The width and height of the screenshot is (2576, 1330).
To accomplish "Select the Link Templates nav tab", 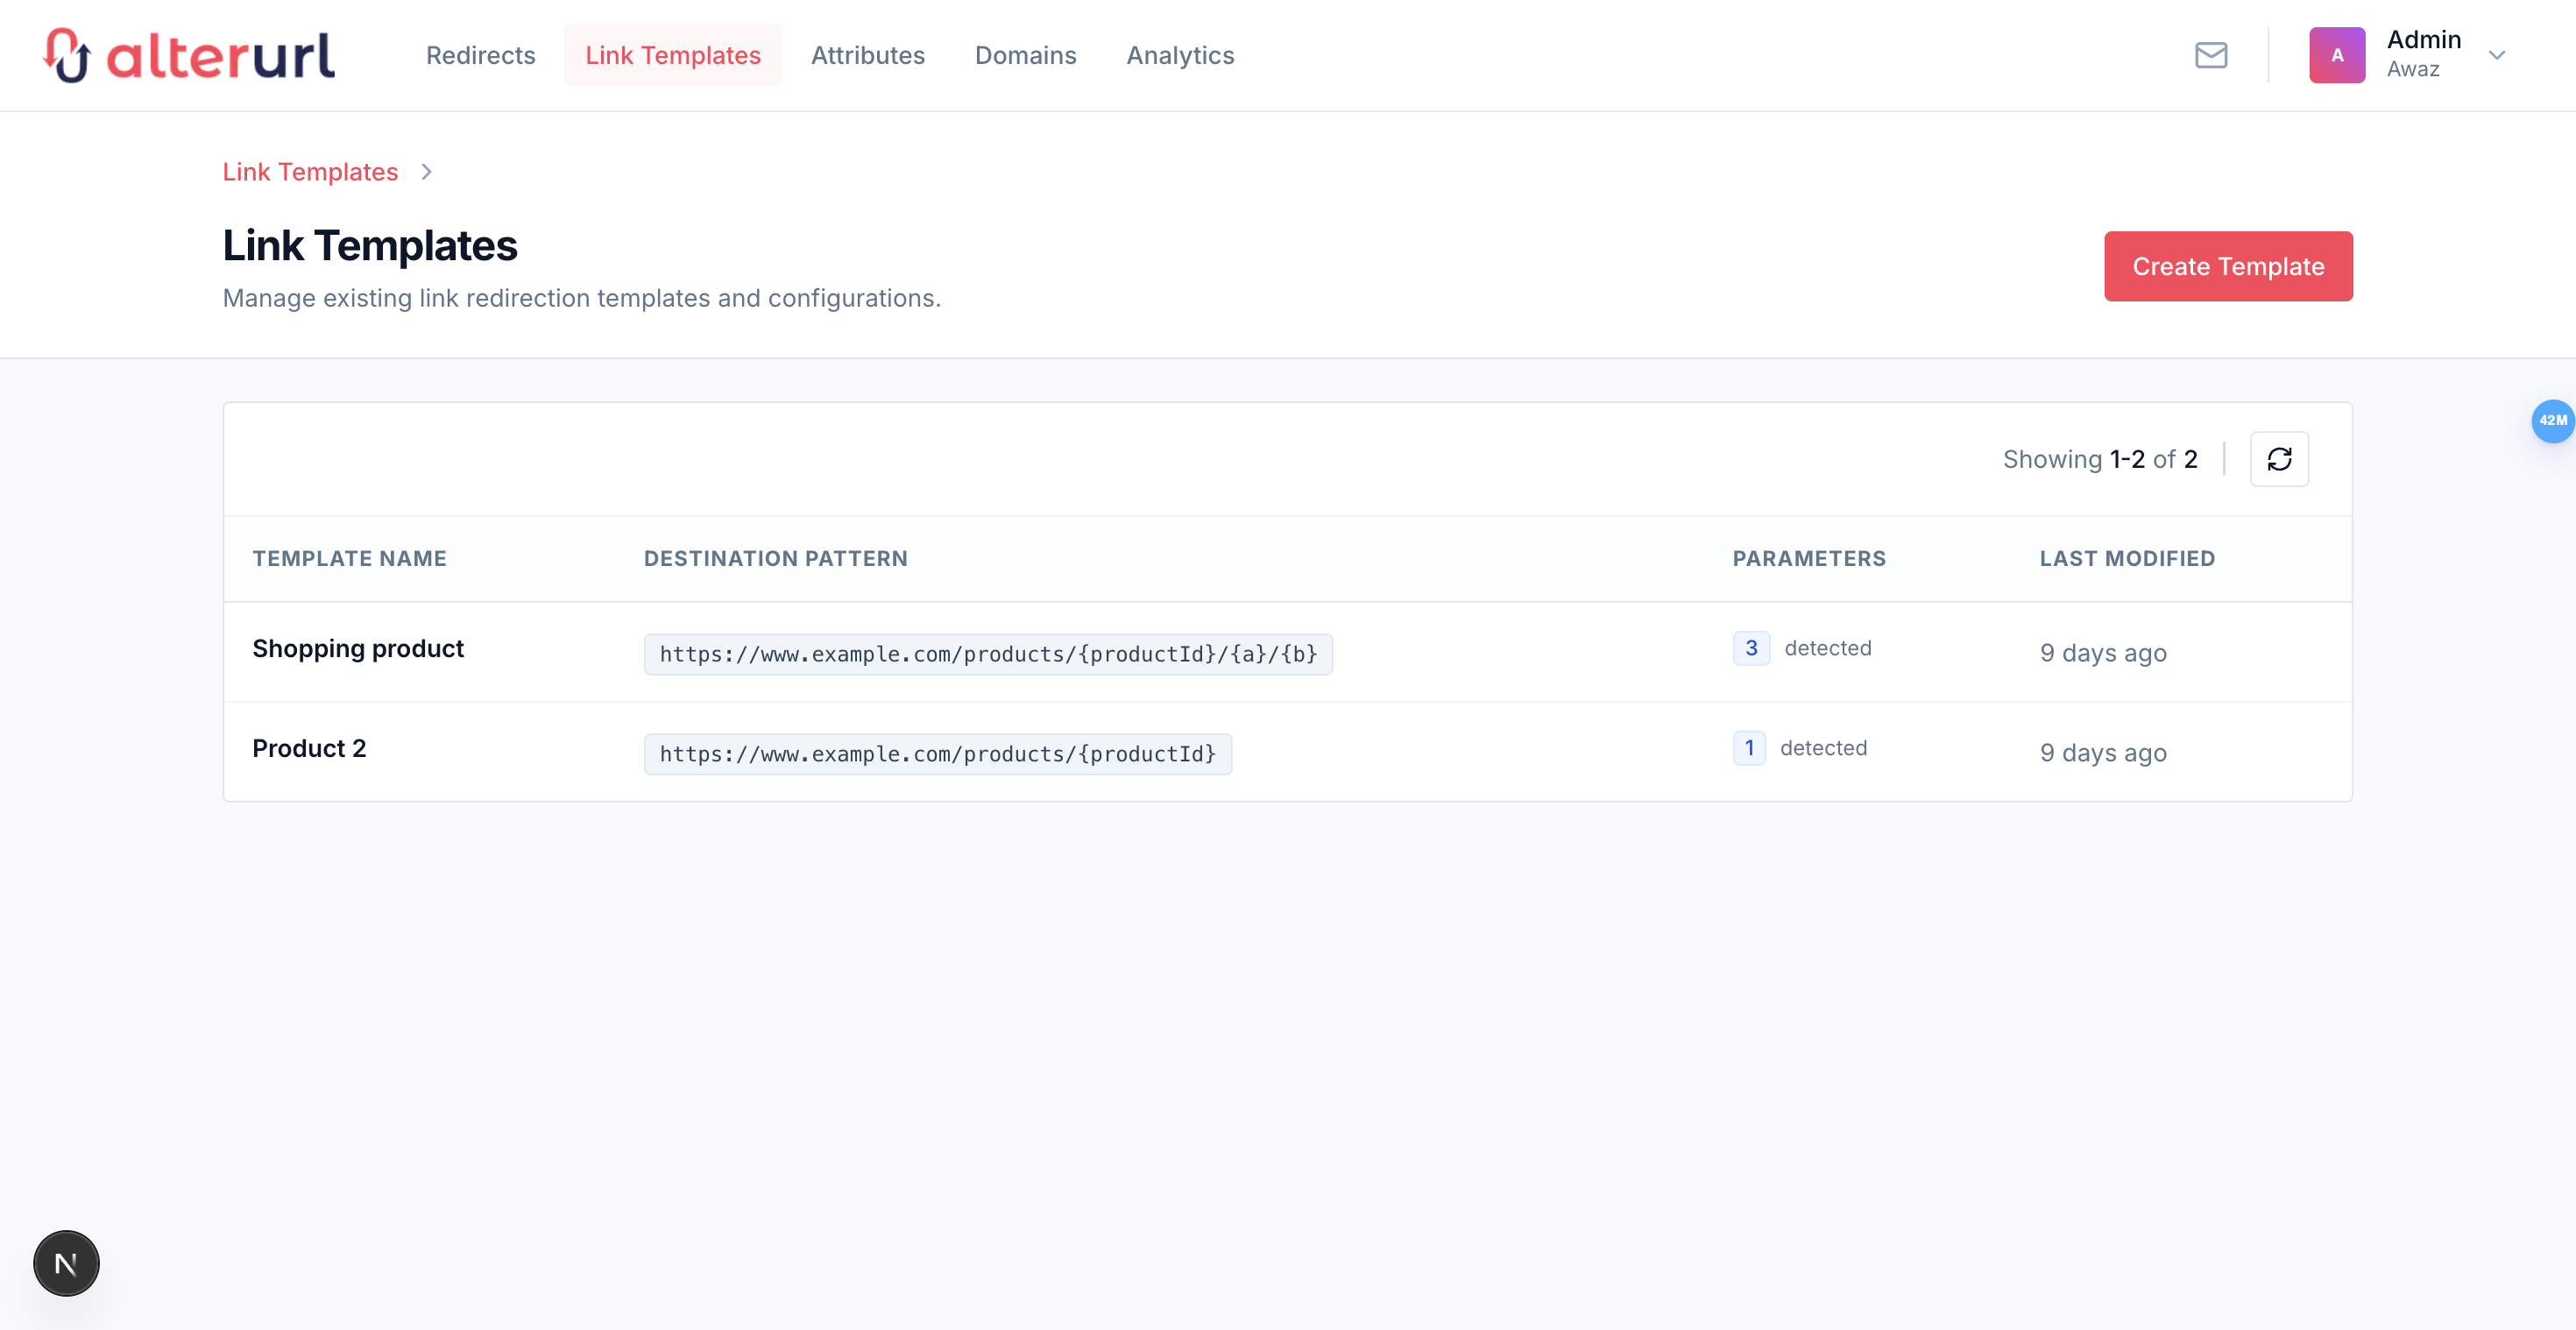I will [672, 55].
